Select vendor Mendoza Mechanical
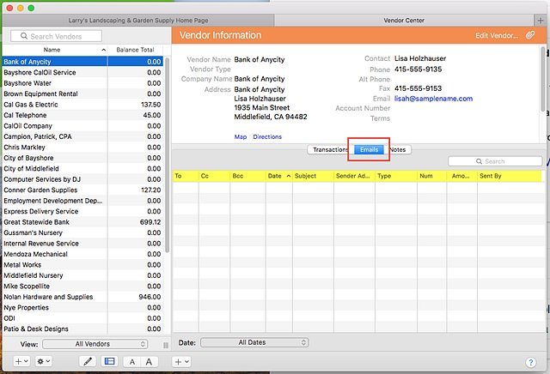Image resolution: width=550 pixels, height=374 pixels. [82, 254]
